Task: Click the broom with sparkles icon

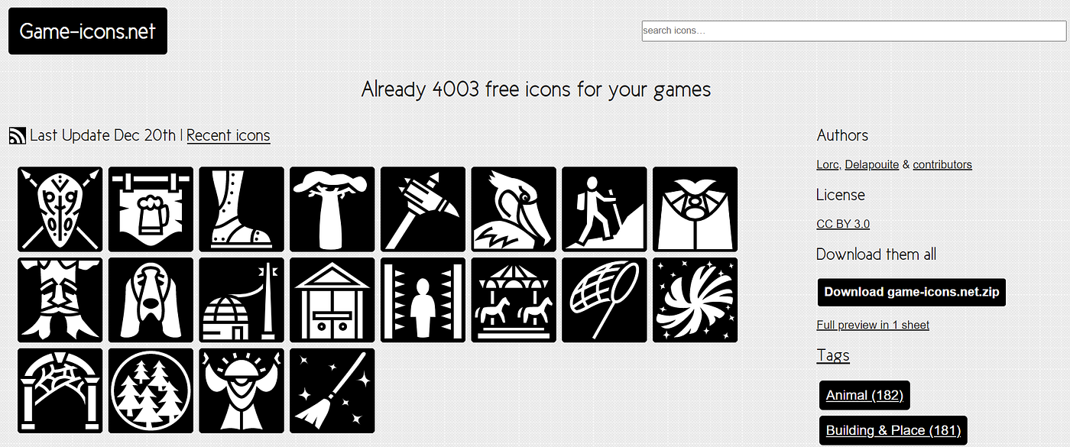Action: tap(332, 391)
